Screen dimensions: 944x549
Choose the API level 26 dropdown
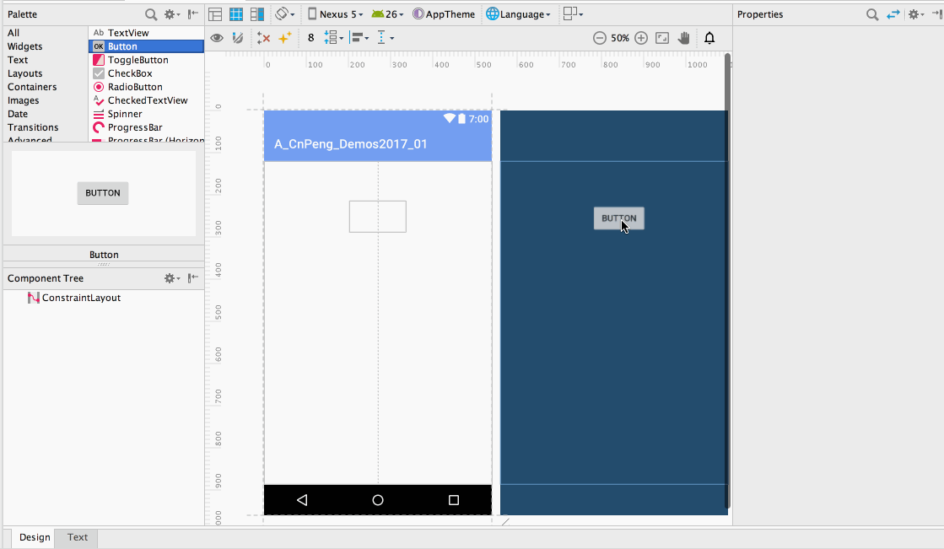(x=387, y=14)
